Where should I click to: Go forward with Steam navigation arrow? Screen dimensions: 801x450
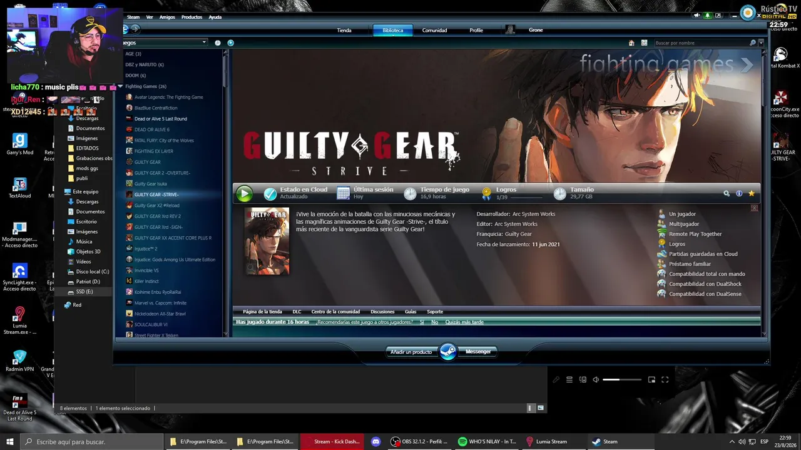[135, 29]
